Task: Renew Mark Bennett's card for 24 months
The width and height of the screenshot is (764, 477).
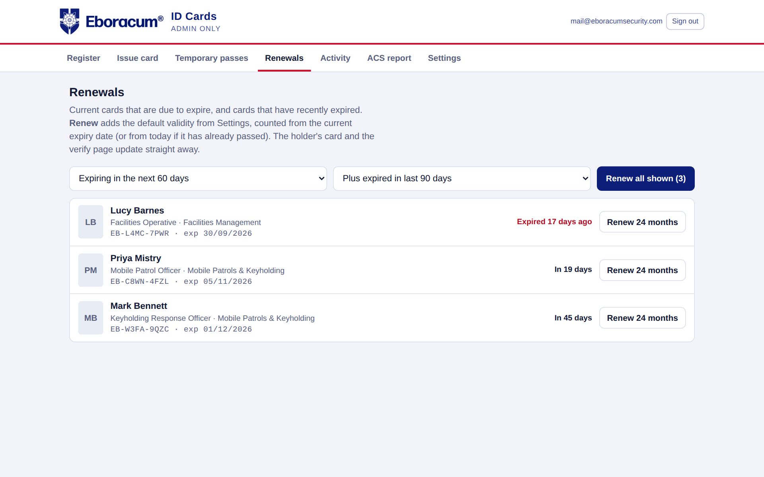Action: click(642, 318)
